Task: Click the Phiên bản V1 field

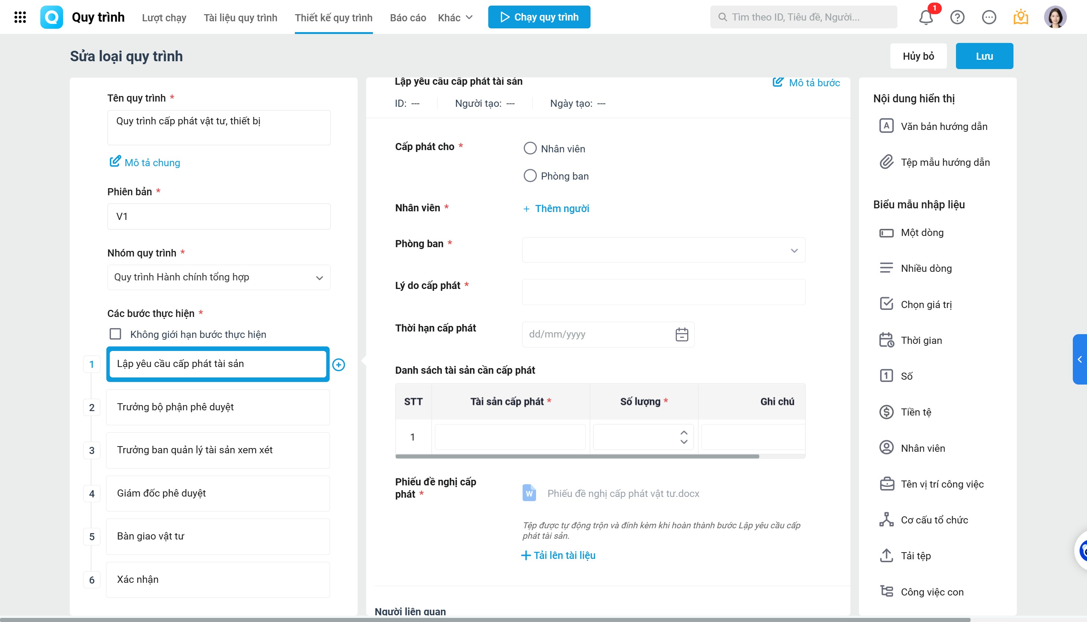Action: pos(219,216)
